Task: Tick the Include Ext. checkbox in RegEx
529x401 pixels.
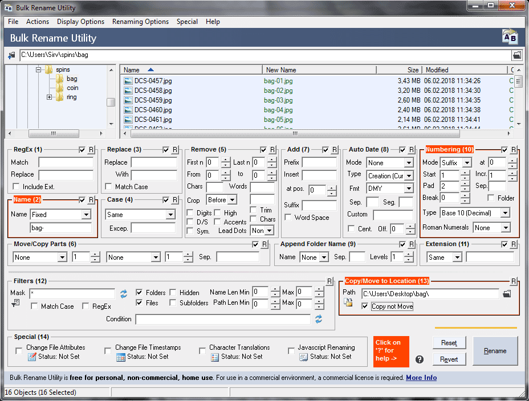Action: (x=16, y=187)
